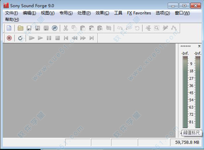The image size is (204, 150).
Task: Open the FX Favorites menu
Action: 139,13
